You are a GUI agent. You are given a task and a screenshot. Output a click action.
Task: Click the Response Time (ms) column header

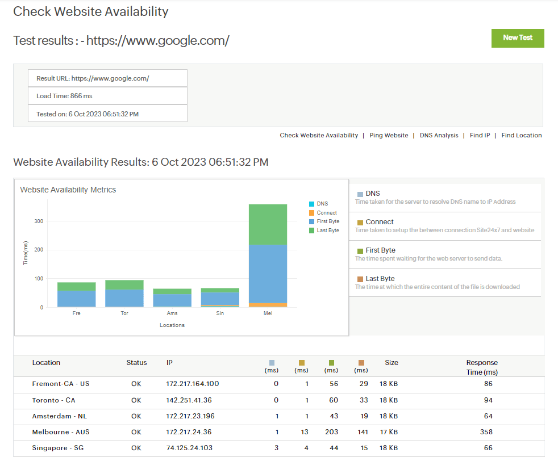[482, 367]
